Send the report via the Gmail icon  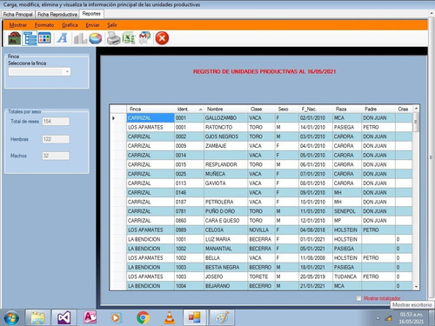click(x=144, y=38)
